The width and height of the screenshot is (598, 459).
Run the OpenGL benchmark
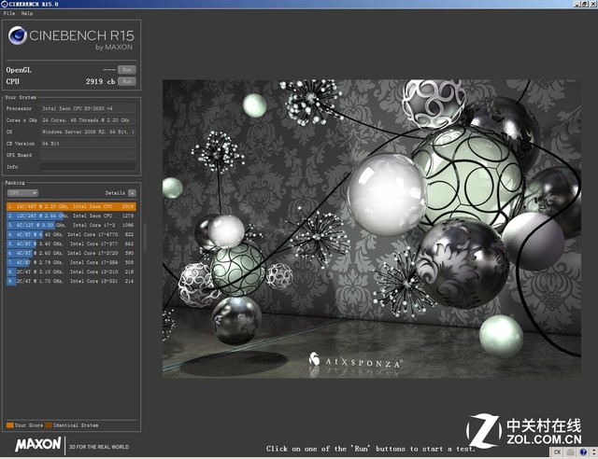[127, 70]
